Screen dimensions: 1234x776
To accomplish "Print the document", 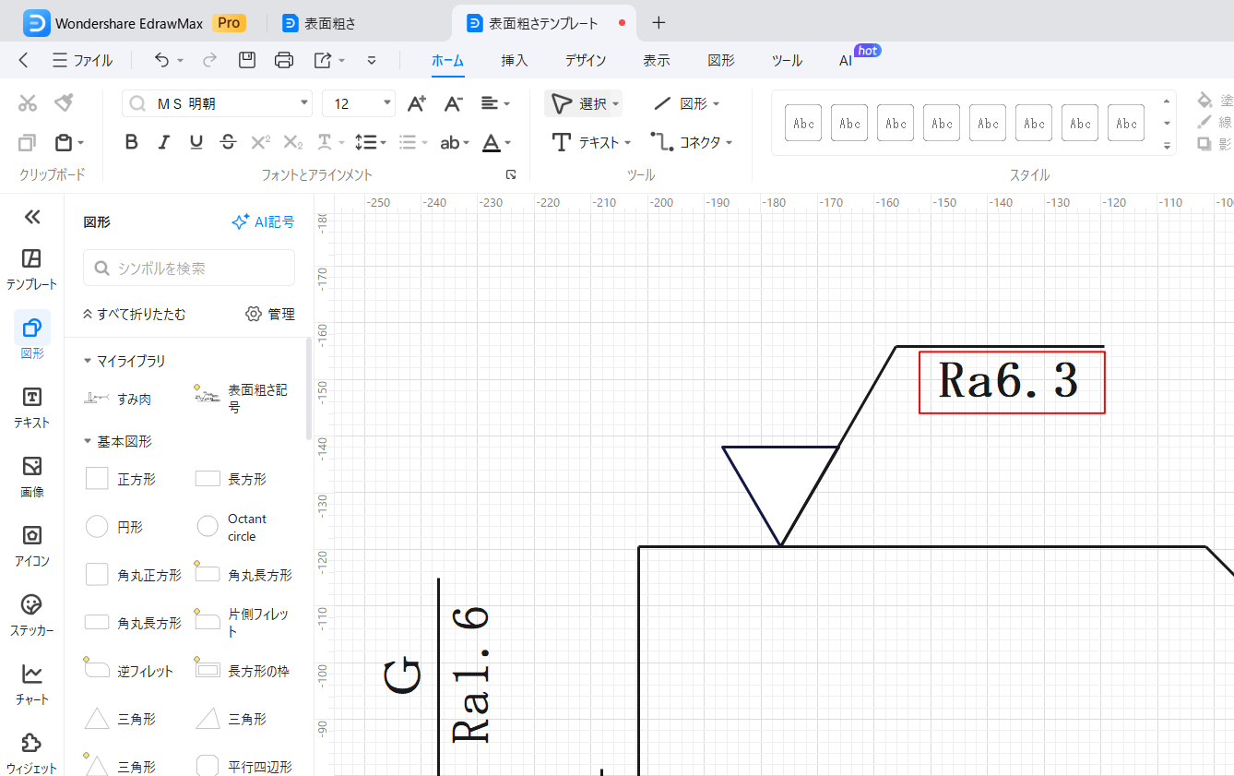I will pos(284,61).
